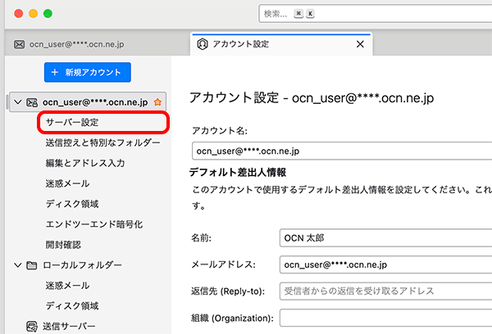Click the ローカルフォルダー folder icon
This screenshot has width=492, height=334.
click(x=33, y=265)
